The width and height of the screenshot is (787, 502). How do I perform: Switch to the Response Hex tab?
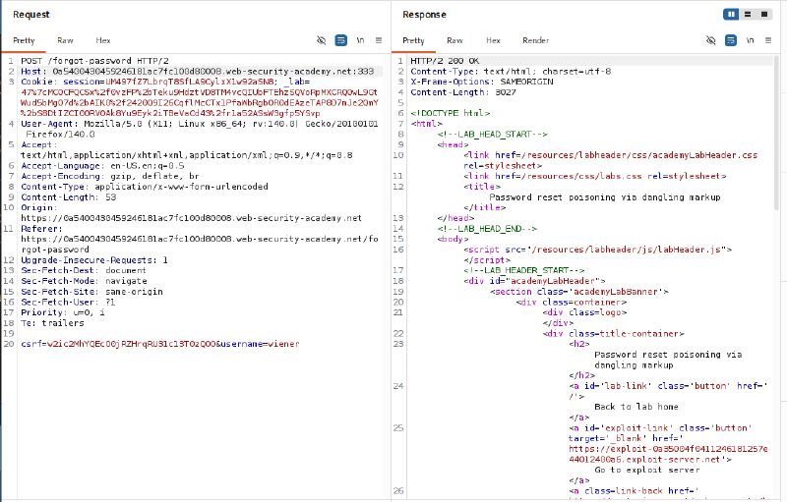tap(493, 40)
